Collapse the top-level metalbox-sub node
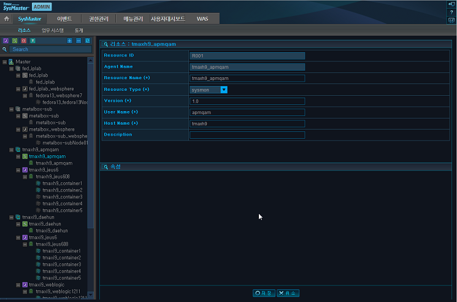Image resolution: width=457 pixels, height=302 pixels. (x=12, y=109)
